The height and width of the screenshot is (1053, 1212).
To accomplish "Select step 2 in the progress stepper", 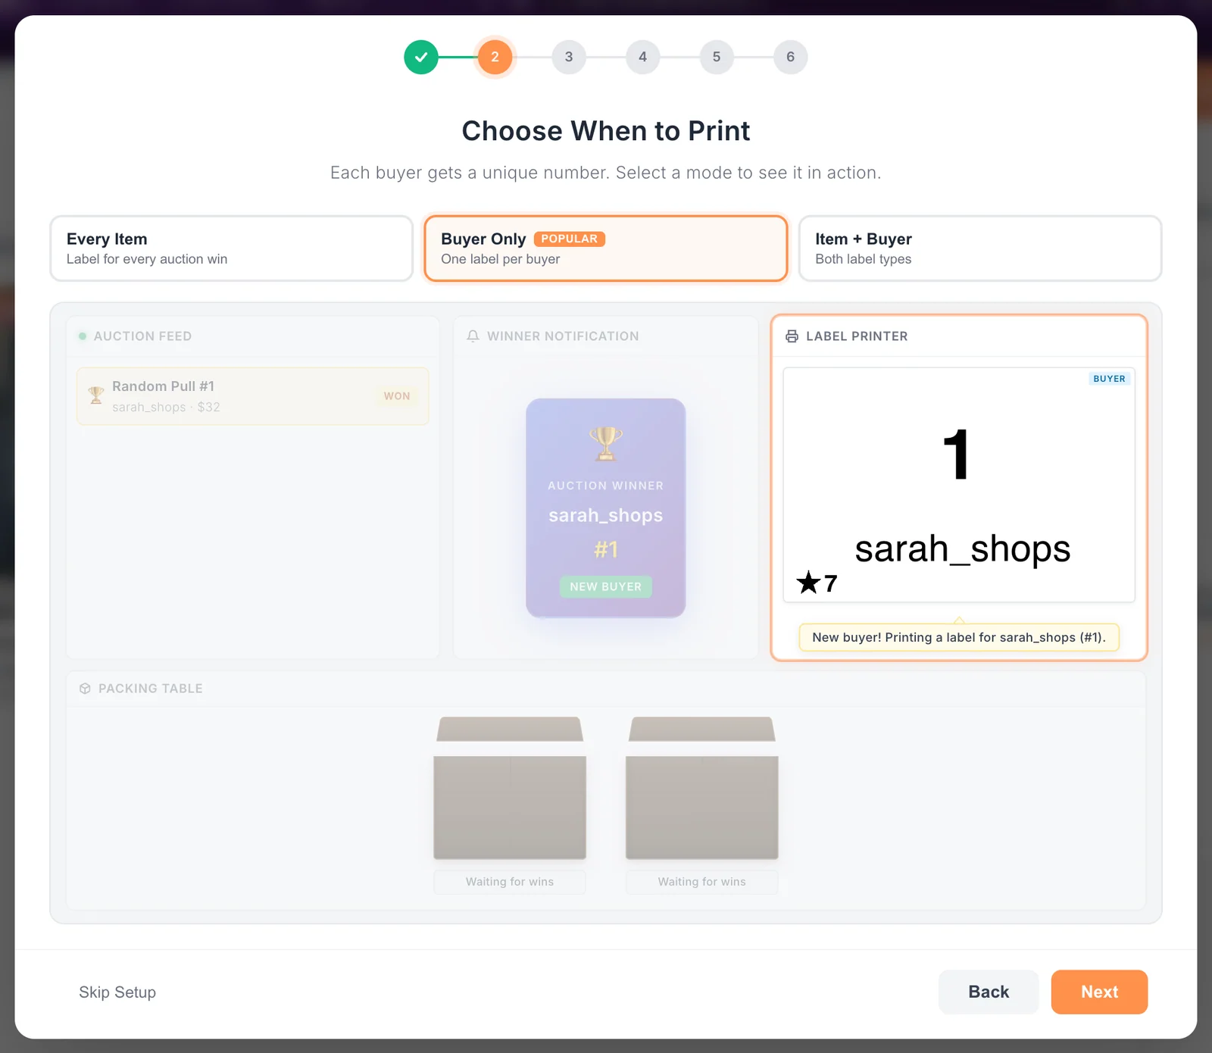I will pyautogui.click(x=495, y=57).
